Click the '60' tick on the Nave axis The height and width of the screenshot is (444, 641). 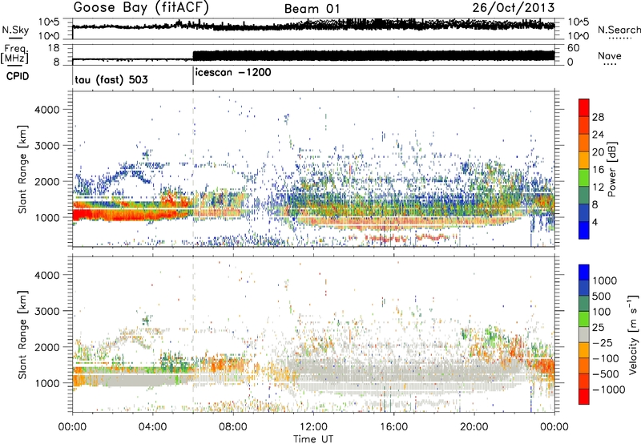point(574,48)
